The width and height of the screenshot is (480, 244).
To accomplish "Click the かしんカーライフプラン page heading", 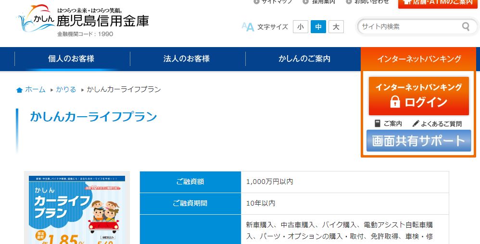I will pos(93,117).
